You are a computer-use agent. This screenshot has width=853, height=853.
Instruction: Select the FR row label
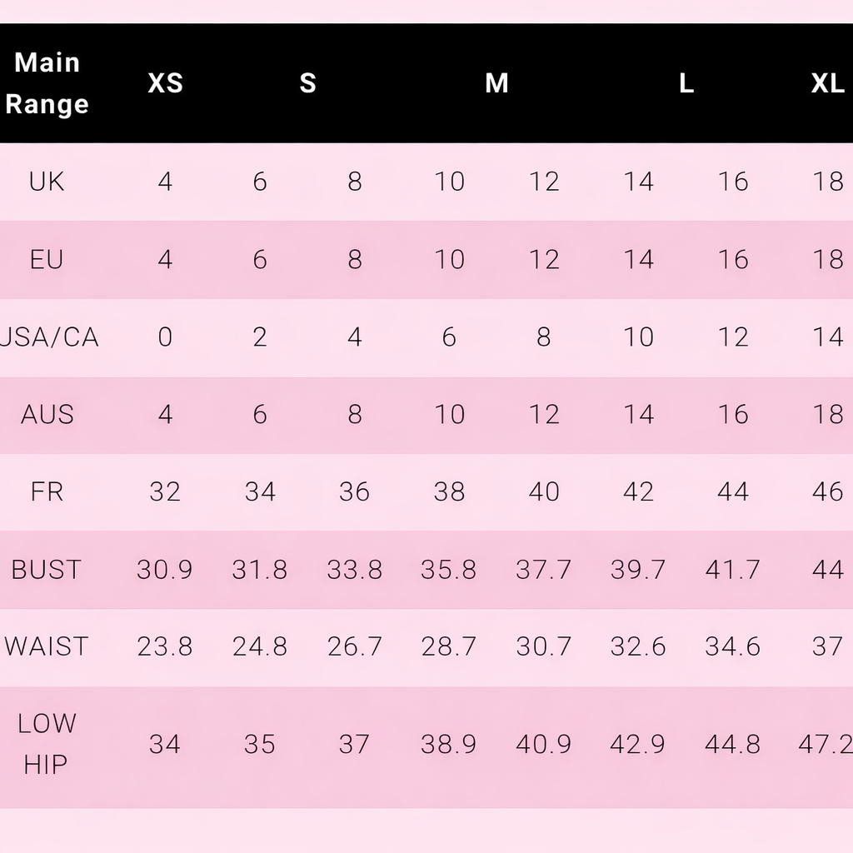click(x=47, y=492)
